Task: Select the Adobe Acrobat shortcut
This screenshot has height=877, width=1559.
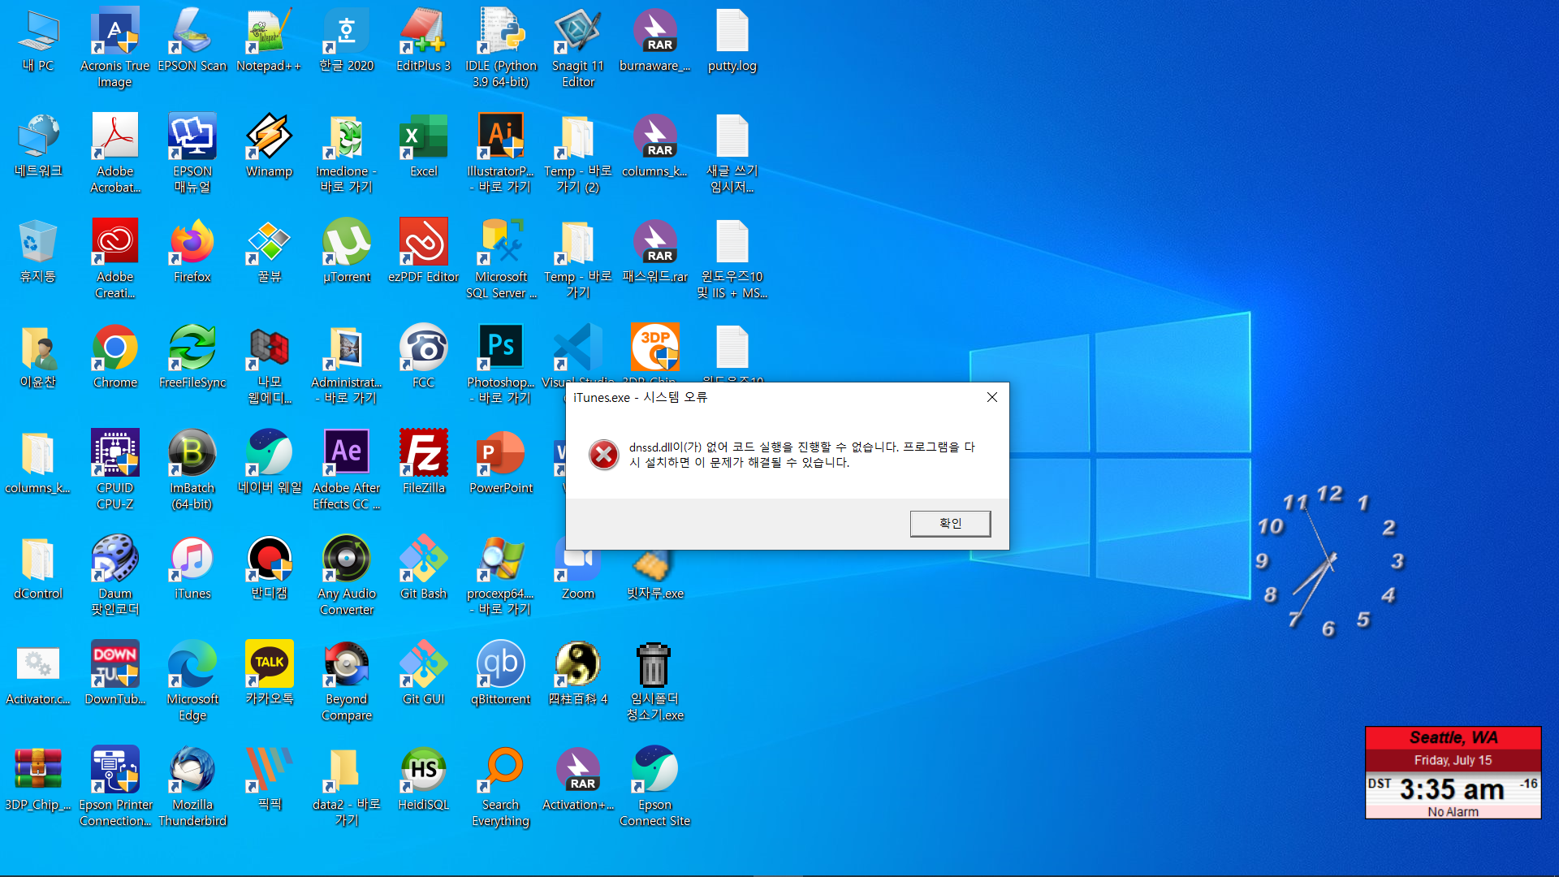Action: coord(114,154)
